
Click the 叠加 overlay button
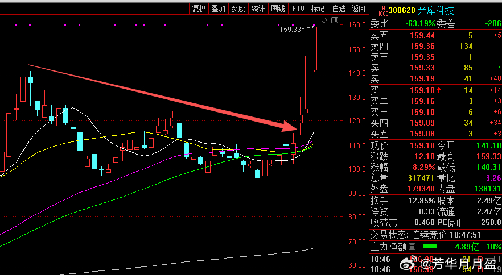(218, 9)
